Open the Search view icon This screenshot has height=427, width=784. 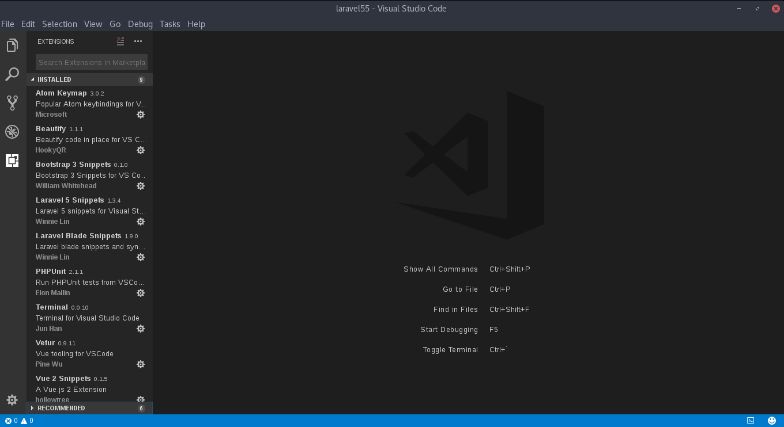pyautogui.click(x=12, y=74)
